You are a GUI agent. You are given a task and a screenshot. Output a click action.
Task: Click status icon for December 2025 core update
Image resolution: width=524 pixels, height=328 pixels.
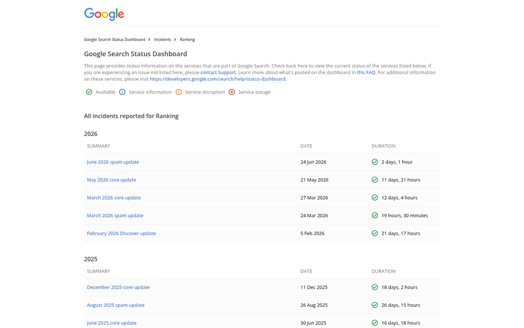374,287
